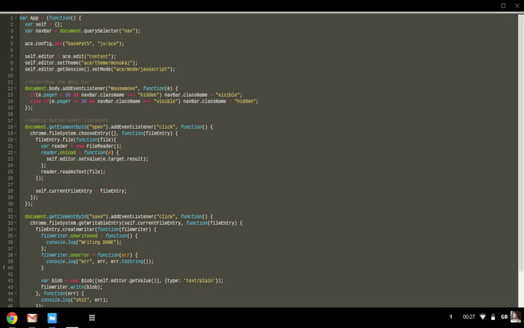Click the 'getElementById("open")' text
The width and height of the screenshot is (524, 328).
(78, 127)
